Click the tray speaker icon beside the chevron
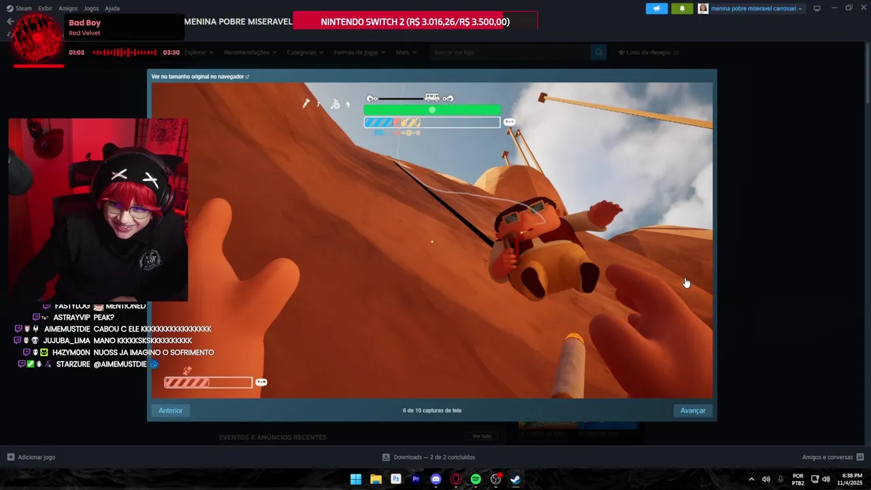The width and height of the screenshot is (871, 490). point(766,479)
